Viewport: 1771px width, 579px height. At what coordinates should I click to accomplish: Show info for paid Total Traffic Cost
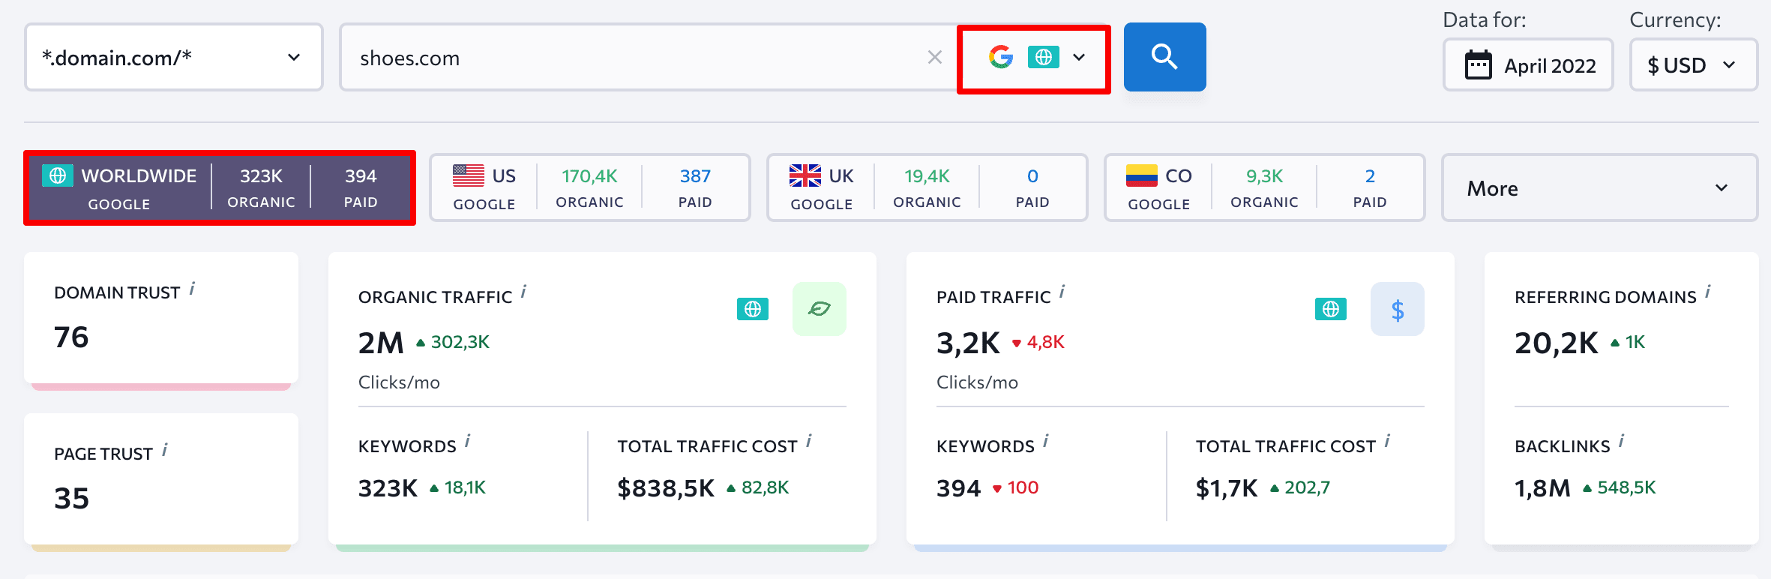click(1387, 441)
